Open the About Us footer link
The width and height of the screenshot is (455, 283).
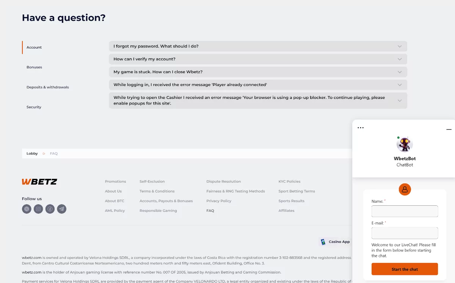pos(113,191)
